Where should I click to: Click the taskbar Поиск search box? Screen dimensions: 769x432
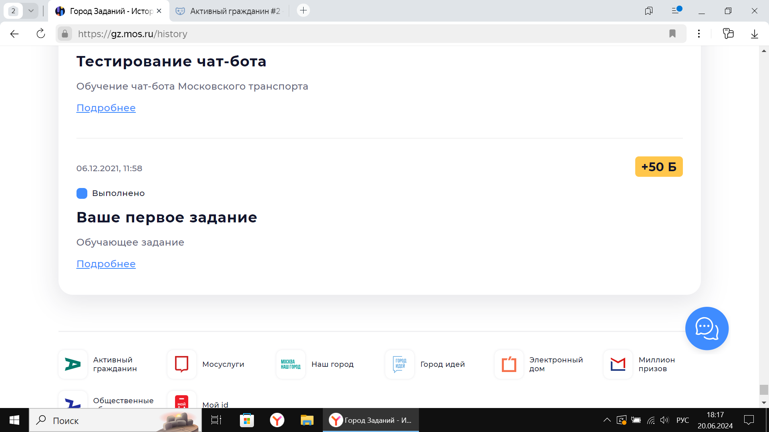pos(115,420)
